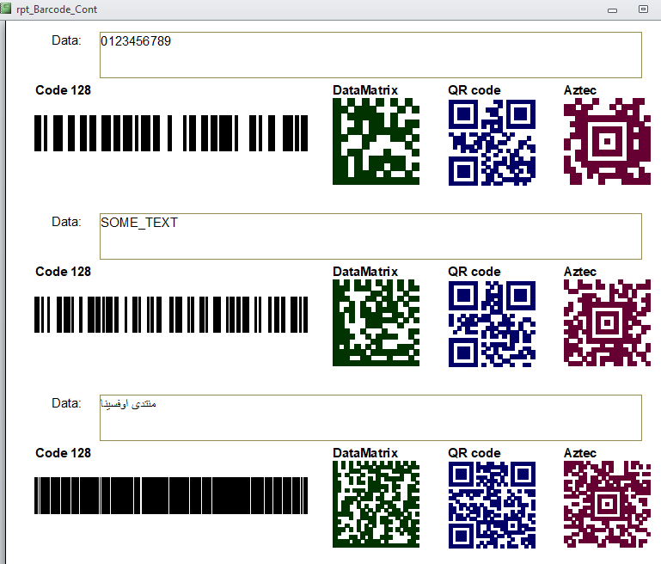Select the maroon Aztec code for SOME_TEXT
Viewport: 661px width, 564px height.
[x=607, y=322]
